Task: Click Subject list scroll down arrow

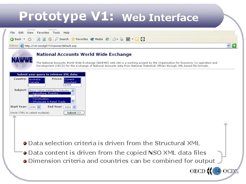Action: click(73, 101)
